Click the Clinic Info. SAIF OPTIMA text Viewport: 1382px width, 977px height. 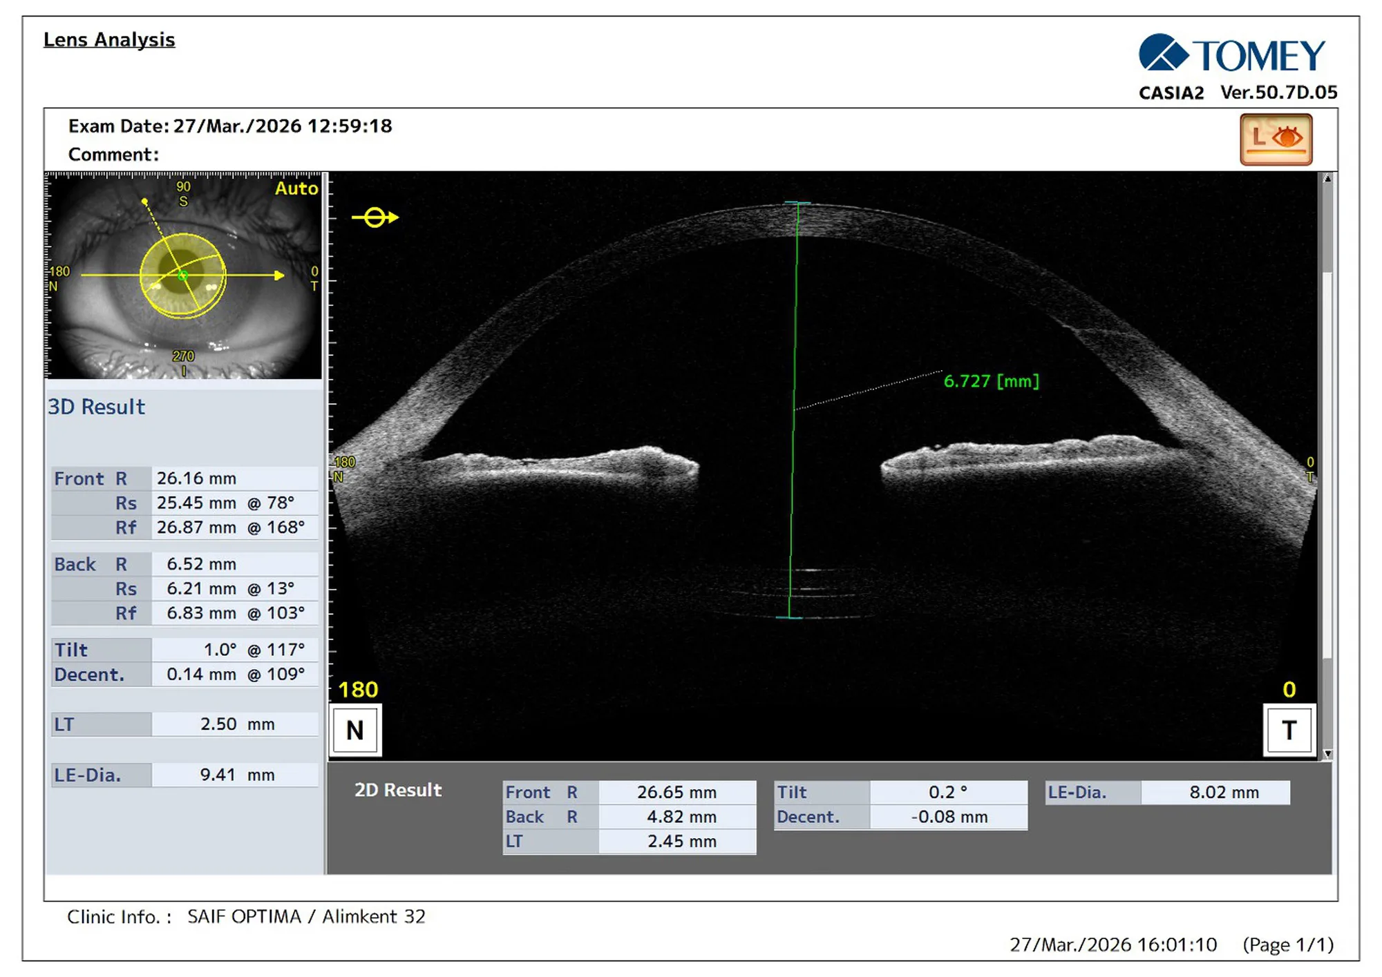pyautogui.click(x=247, y=917)
